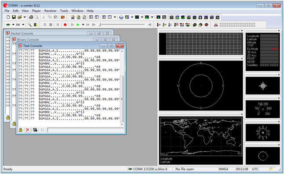Screen dimensions: 284x174
Task: Click the Save floppy disk icon
Action: [x=14, y=17]
